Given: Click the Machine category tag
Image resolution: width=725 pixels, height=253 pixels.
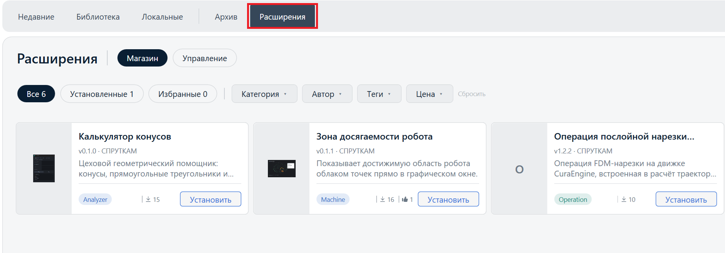Looking at the screenshot, I should point(333,199).
